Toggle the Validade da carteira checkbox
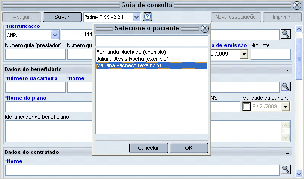304x179 pixels. pyautogui.click(x=247, y=106)
